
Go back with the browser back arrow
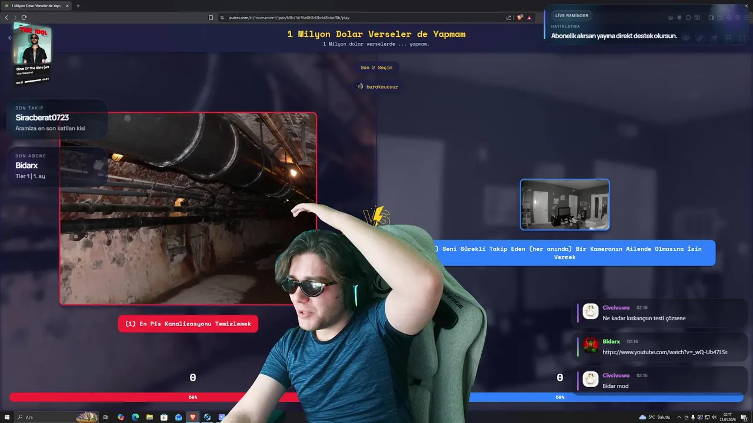tap(6, 18)
